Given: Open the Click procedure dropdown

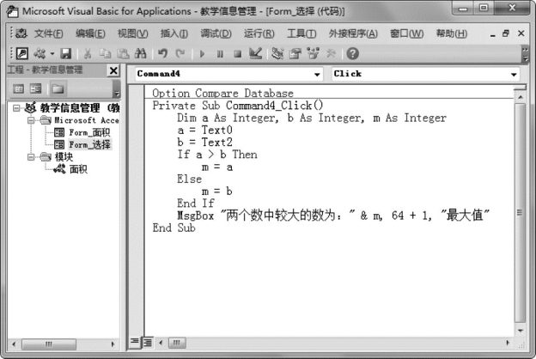Looking at the screenshot, I should coord(514,74).
